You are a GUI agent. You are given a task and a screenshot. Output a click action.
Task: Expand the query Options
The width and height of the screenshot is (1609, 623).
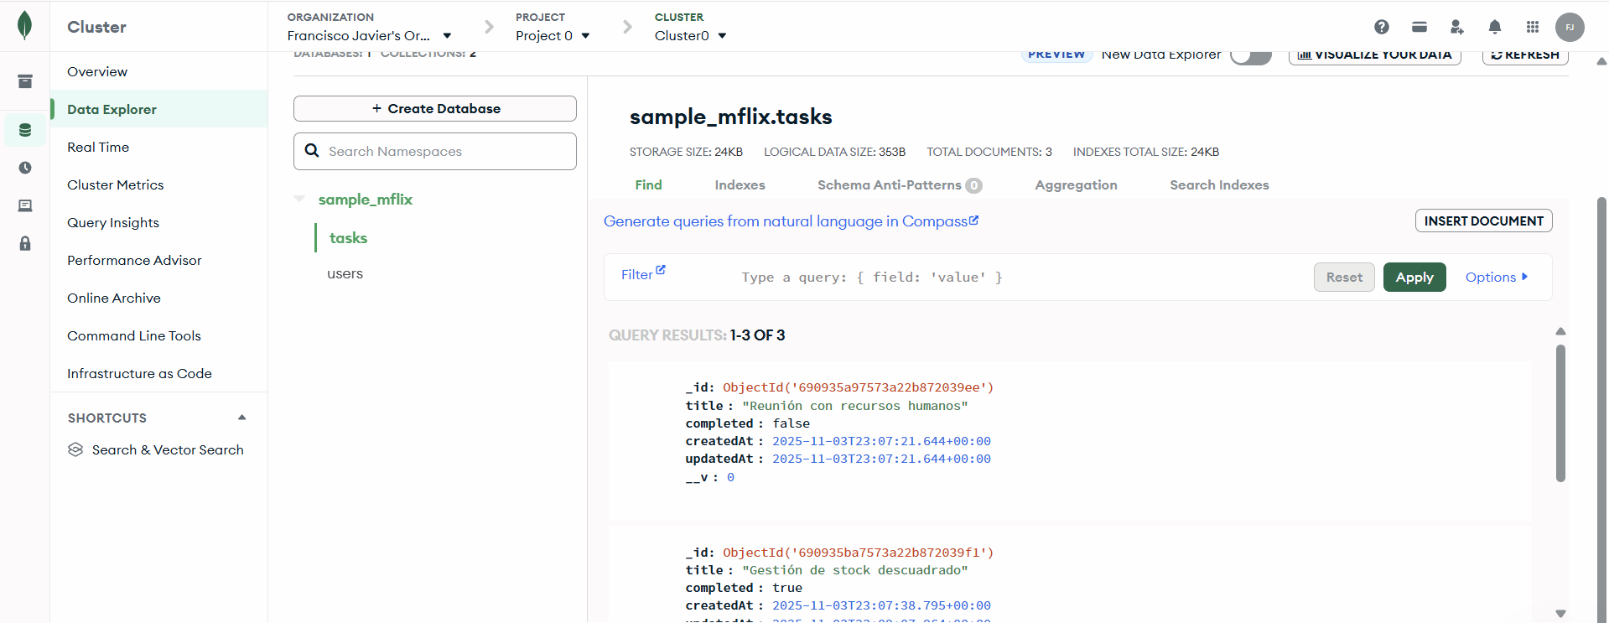click(1497, 277)
